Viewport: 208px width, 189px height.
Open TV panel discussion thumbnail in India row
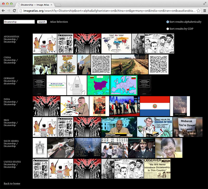point(125,106)
